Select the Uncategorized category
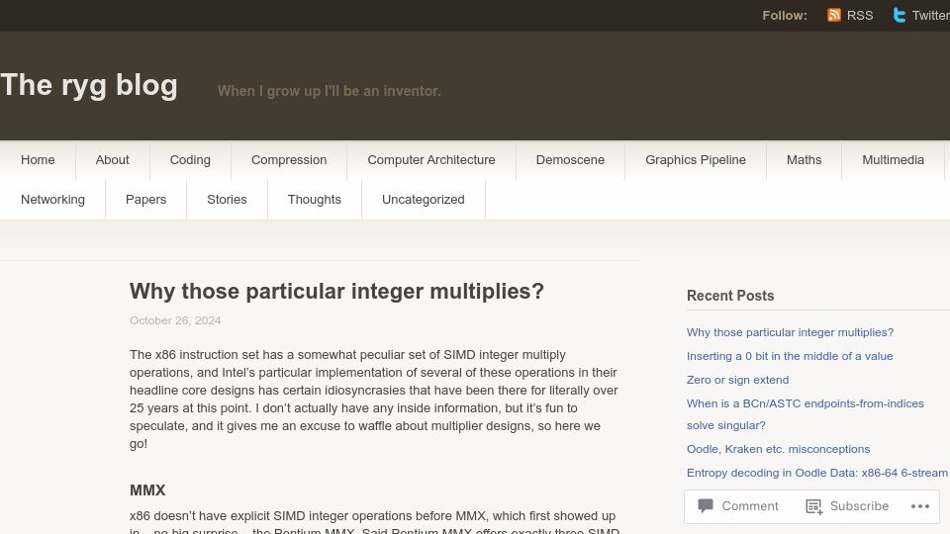Screen dimensions: 950x534 (x=423, y=199)
